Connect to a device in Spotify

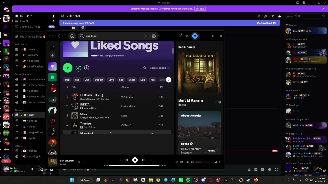point(187,162)
